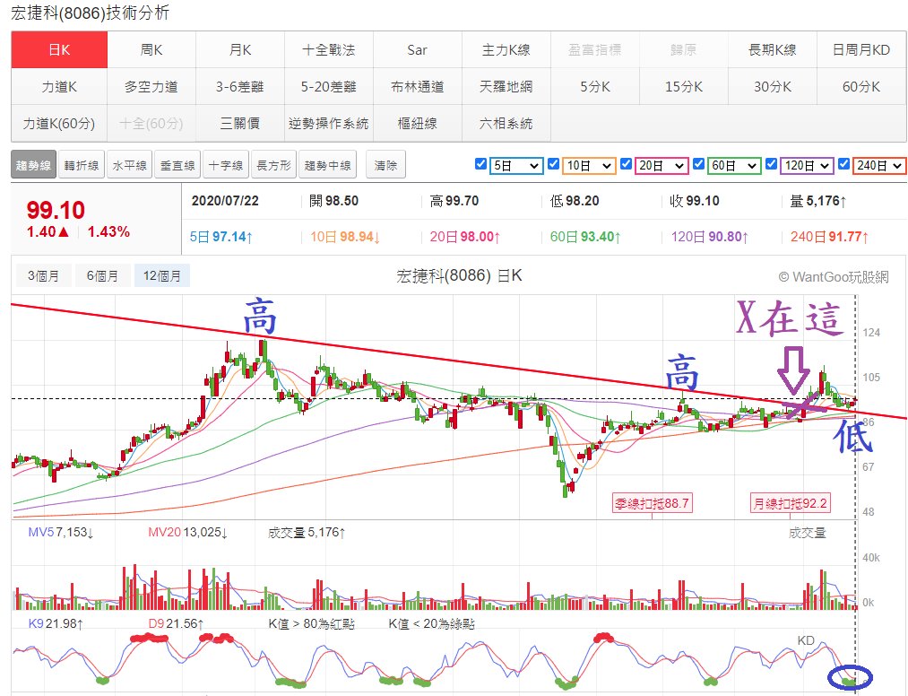Viewport: 908px width, 696px height.
Task: Open the 3-6差離 tab
Action: (240, 87)
